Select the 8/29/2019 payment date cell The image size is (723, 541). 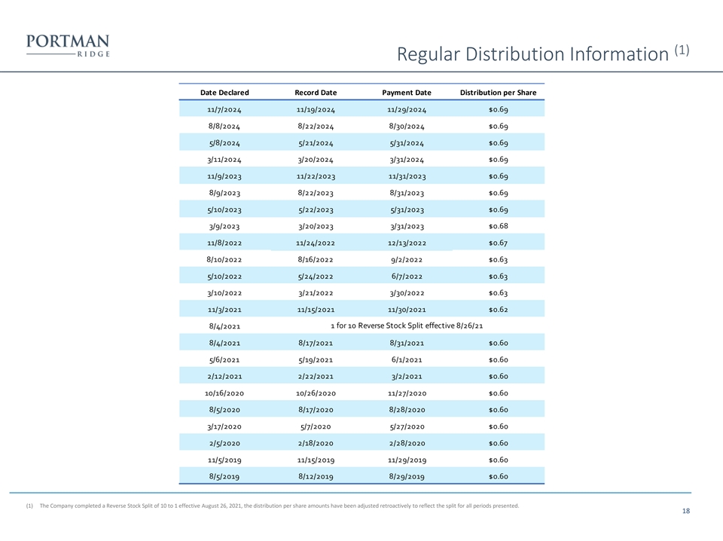point(407,477)
